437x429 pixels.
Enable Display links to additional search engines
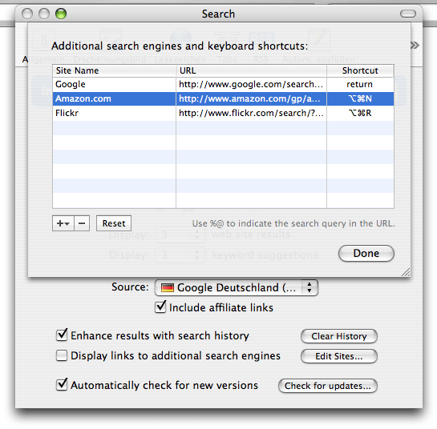62,355
